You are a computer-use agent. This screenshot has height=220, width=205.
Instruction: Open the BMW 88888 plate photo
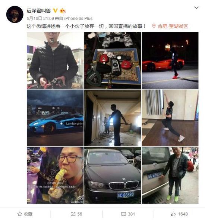[x=113, y=176]
